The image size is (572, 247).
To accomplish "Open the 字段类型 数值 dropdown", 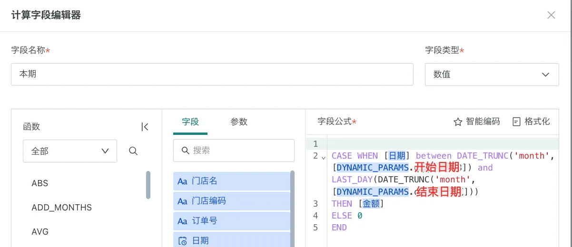I will (x=492, y=75).
